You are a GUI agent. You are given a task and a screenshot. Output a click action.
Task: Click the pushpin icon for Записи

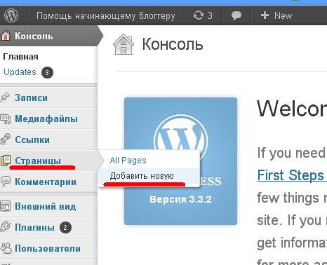pos(5,97)
